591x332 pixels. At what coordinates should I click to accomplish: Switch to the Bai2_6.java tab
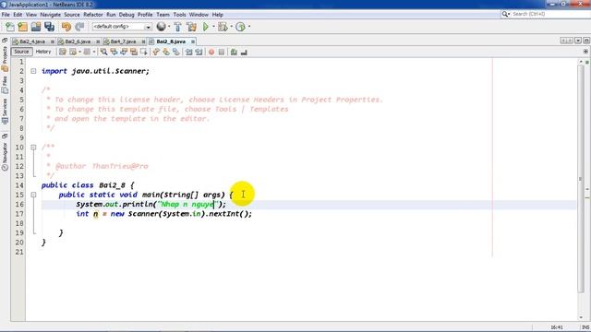point(78,41)
